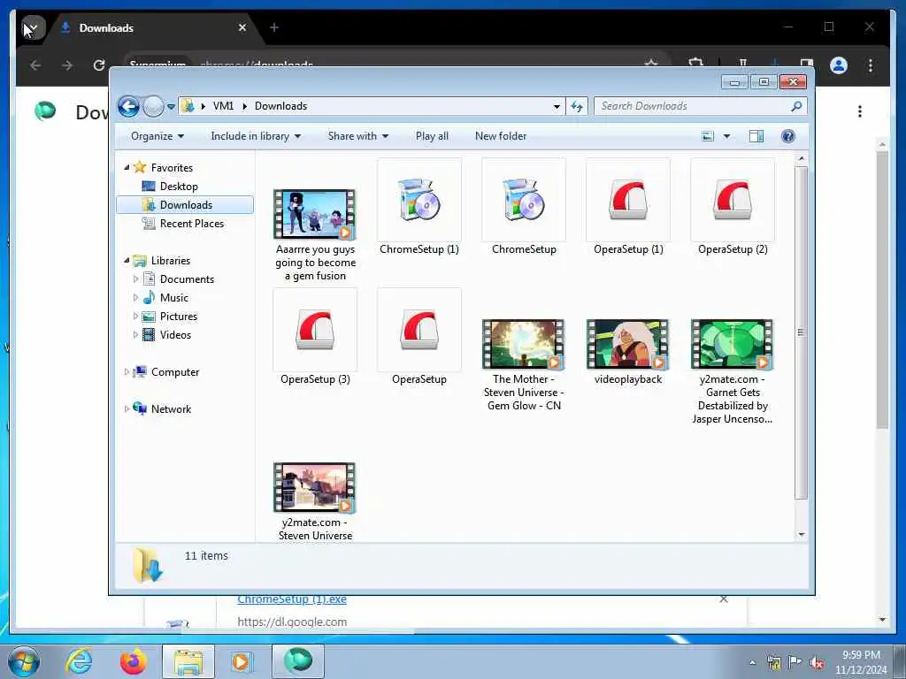The width and height of the screenshot is (906, 679).
Task: Open the address bar history dropdown
Action: 557,106
